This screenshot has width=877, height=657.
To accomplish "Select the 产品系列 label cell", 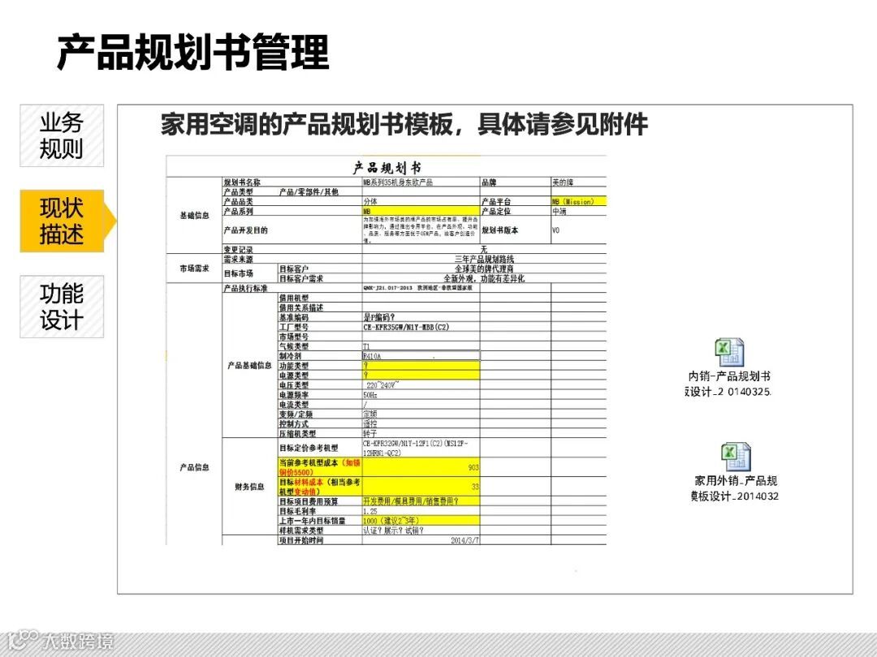I will pos(292,211).
